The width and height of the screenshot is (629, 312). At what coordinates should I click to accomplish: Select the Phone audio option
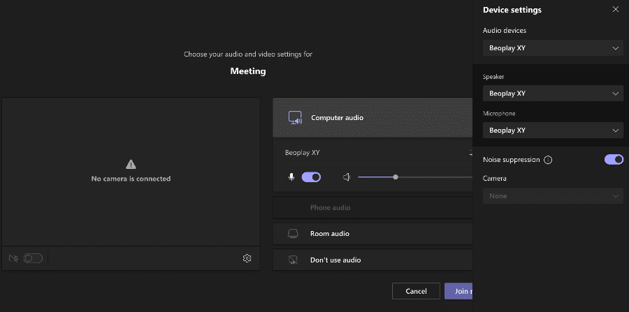pyautogui.click(x=373, y=207)
